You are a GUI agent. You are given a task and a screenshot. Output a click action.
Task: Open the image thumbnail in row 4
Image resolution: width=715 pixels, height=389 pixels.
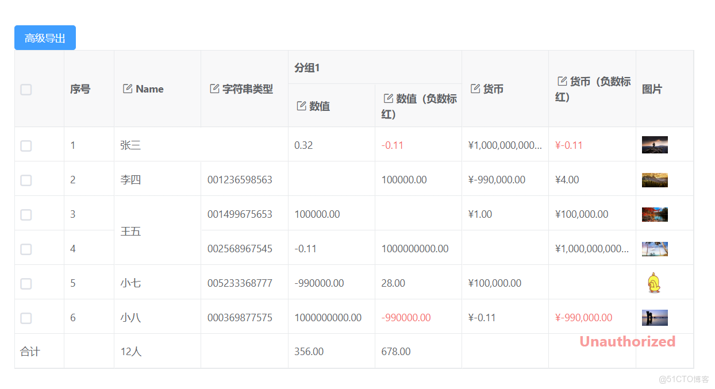pos(655,249)
